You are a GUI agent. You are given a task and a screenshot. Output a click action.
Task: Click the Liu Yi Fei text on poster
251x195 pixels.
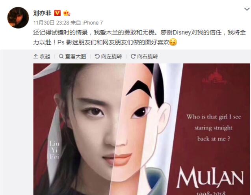click(54, 150)
